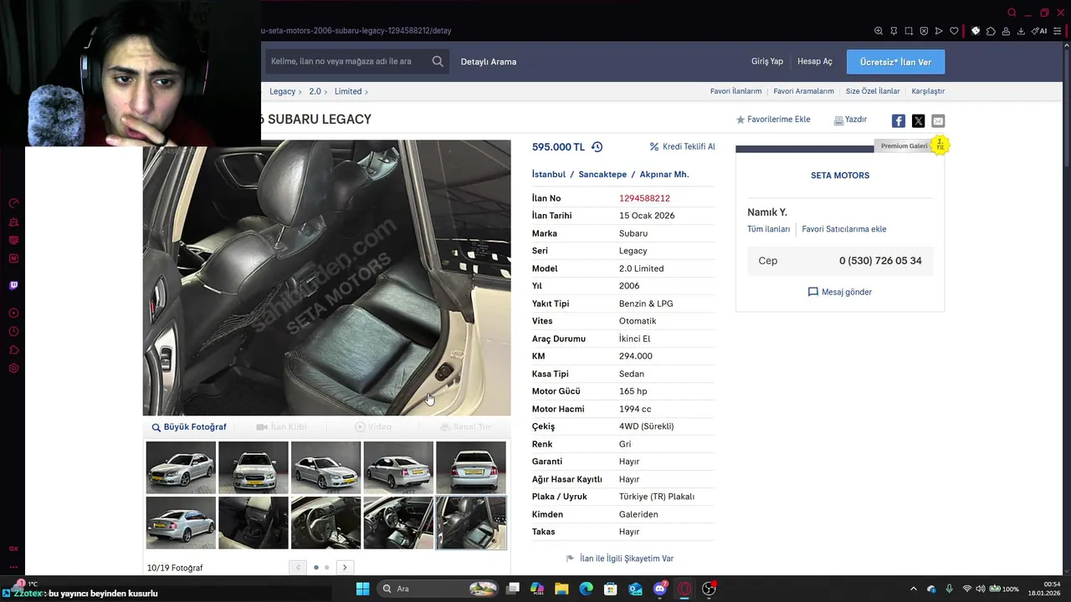The width and height of the screenshot is (1071, 602).
Task: Go to next thumbnail page arrow
Action: 344,568
